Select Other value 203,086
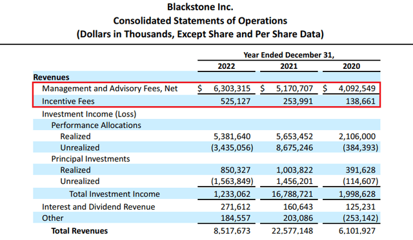Screen dimensions: 413x240 pyautogui.click(x=298, y=218)
